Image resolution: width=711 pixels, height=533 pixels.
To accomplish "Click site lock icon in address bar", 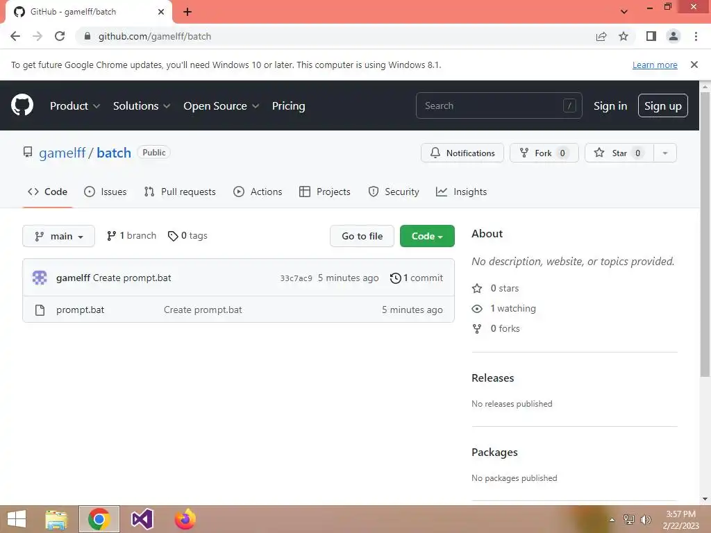I will click(87, 36).
